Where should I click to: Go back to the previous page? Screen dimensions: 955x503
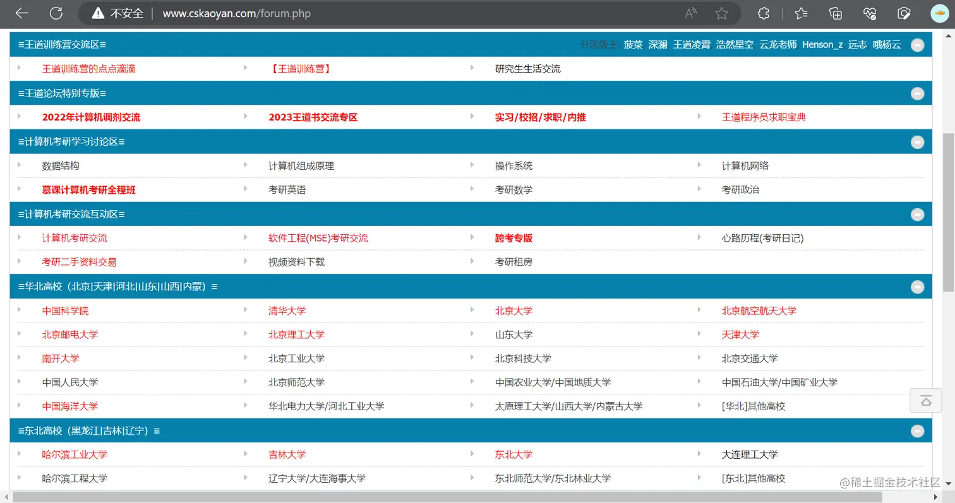point(21,13)
